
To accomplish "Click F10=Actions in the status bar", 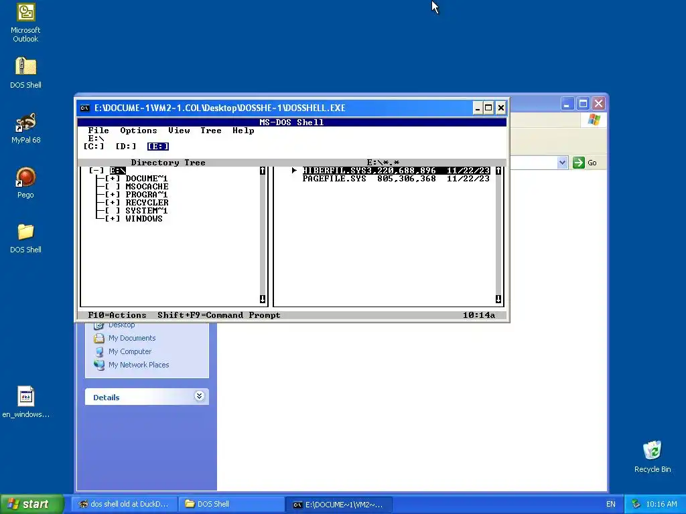I will (x=117, y=315).
